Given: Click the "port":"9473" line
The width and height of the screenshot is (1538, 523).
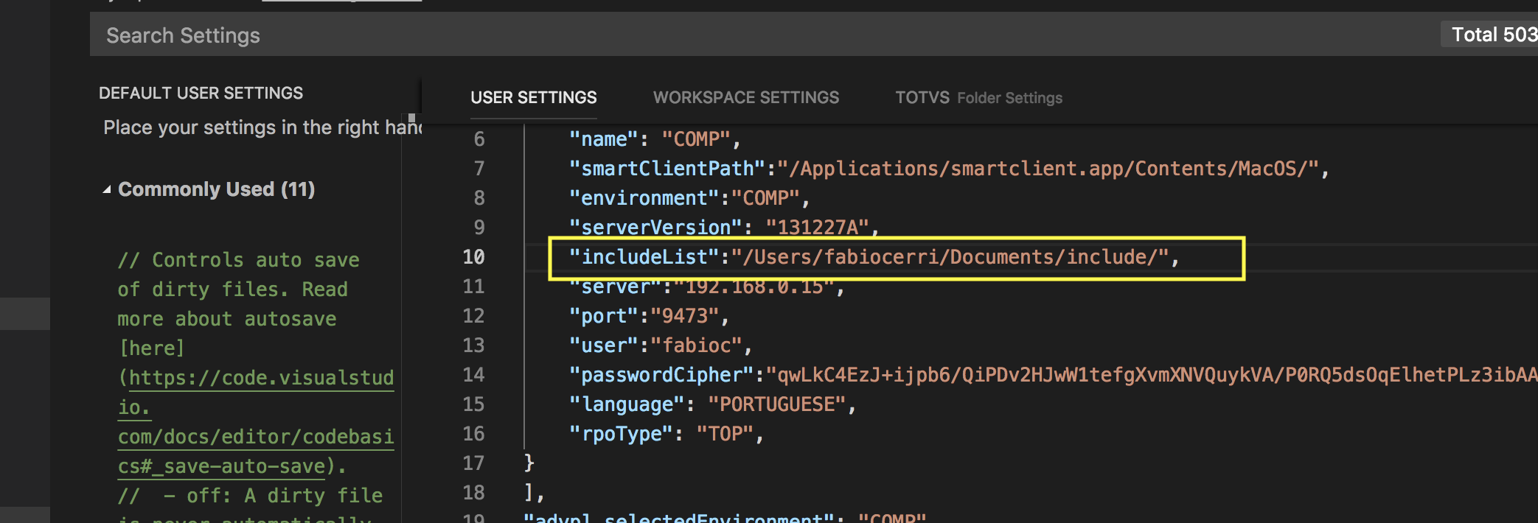Looking at the screenshot, I should [649, 316].
